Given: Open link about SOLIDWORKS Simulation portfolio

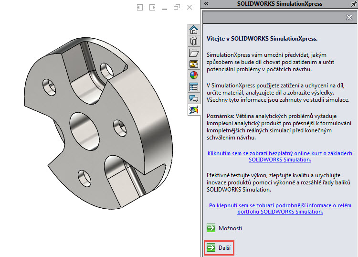Looking at the screenshot, I should click(x=280, y=209).
